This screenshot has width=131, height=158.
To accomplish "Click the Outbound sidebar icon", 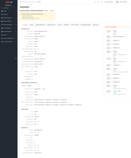I will (x=2, y=15).
